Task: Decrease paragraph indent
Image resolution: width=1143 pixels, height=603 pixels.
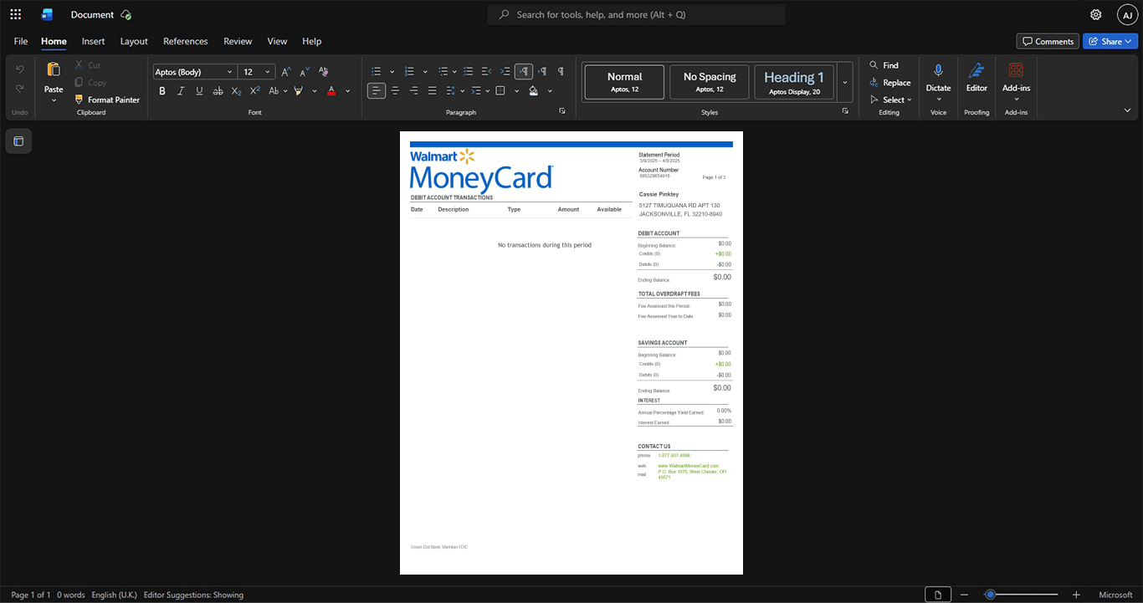Action: 487,72
